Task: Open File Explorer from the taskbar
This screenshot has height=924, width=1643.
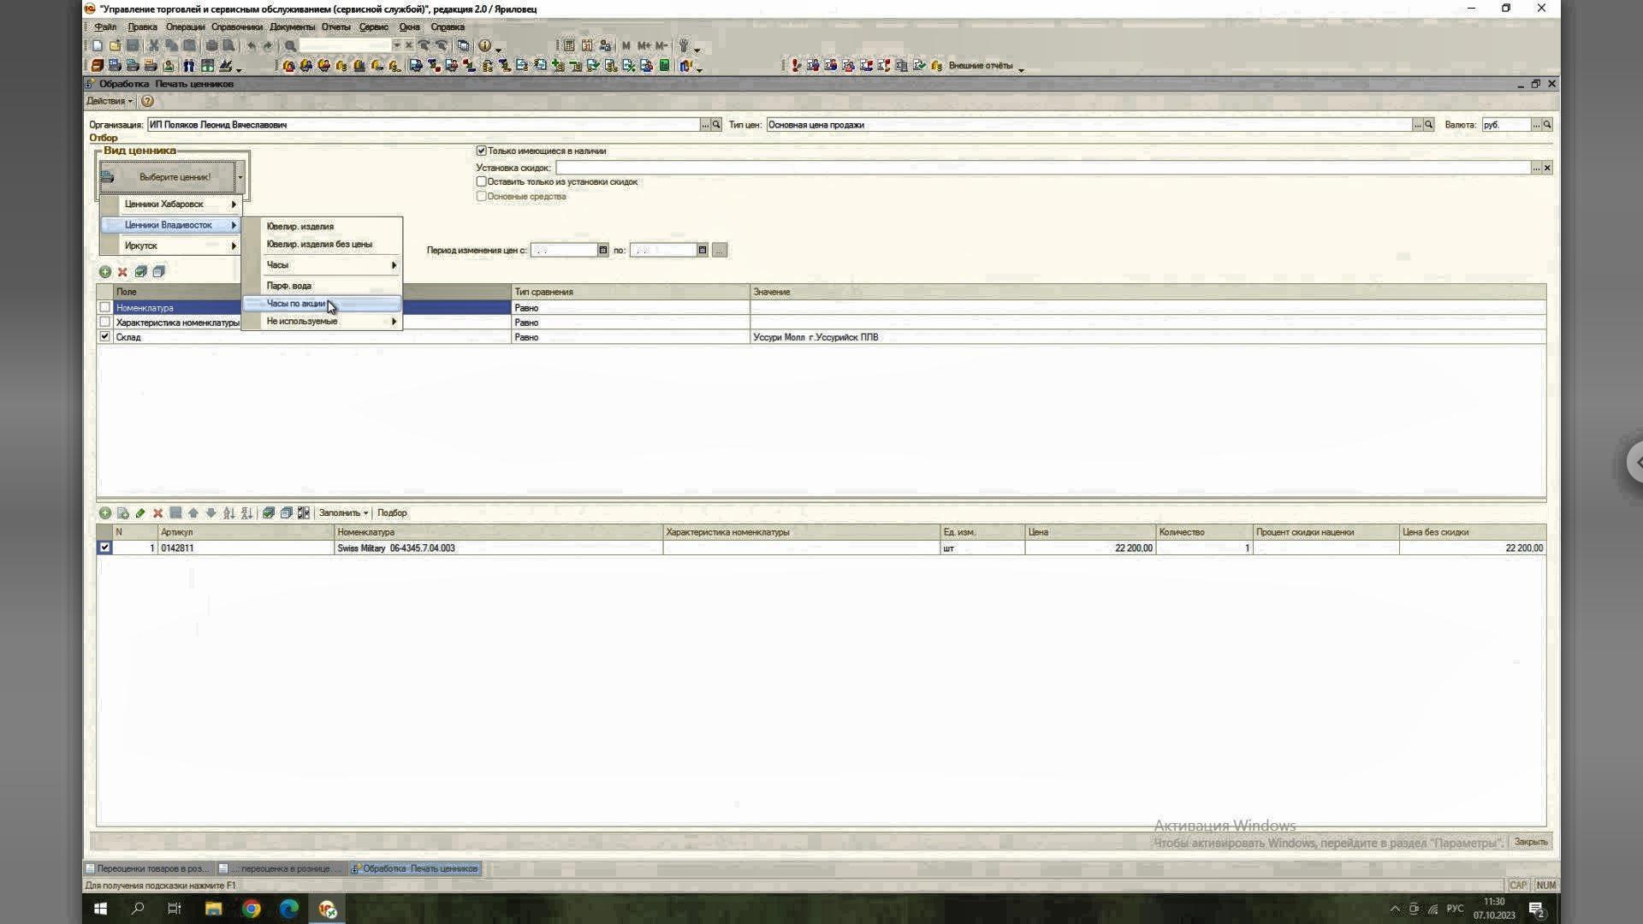Action: click(213, 909)
